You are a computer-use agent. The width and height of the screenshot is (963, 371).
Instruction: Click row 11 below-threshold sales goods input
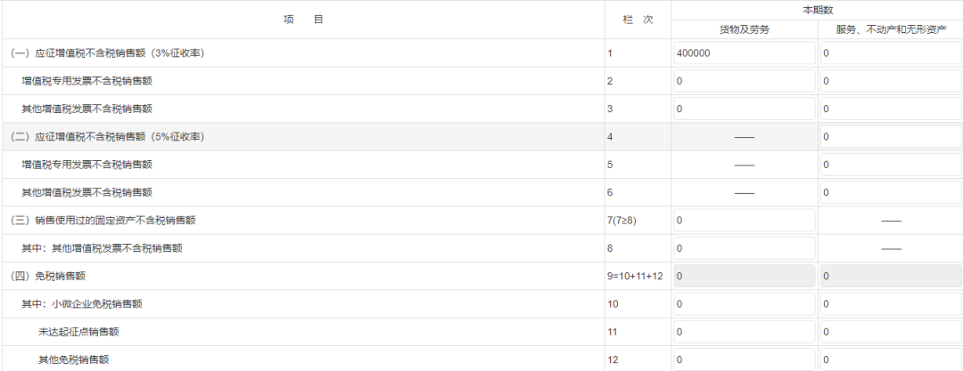pos(744,332)
